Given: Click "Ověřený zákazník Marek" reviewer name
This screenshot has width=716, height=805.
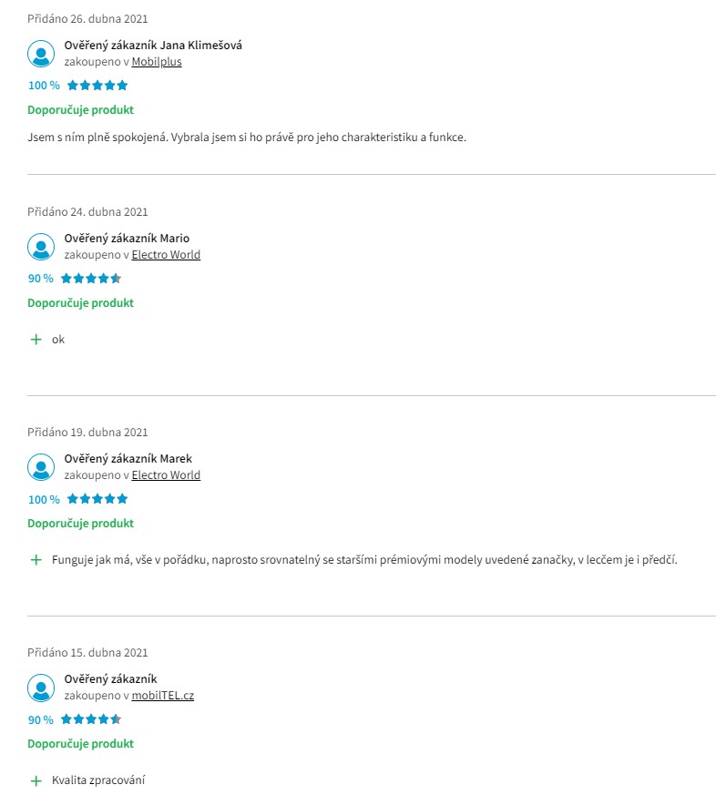Looking at the screenshot, I should (x=128, y=459).
